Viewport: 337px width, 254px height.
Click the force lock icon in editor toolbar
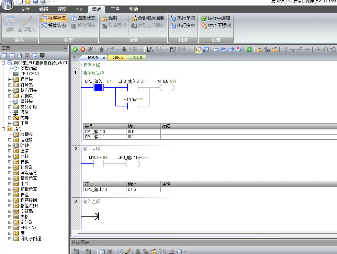259,49
